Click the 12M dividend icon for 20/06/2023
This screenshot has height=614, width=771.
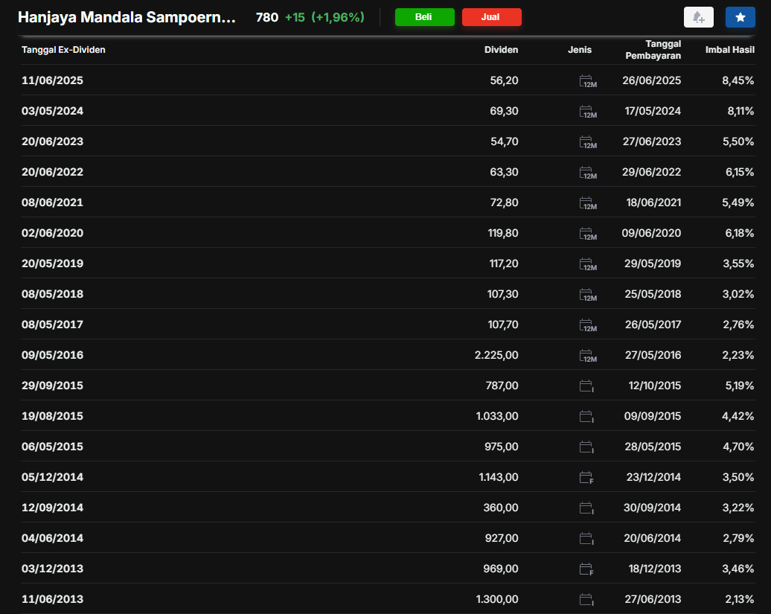(x=588, y=142)
